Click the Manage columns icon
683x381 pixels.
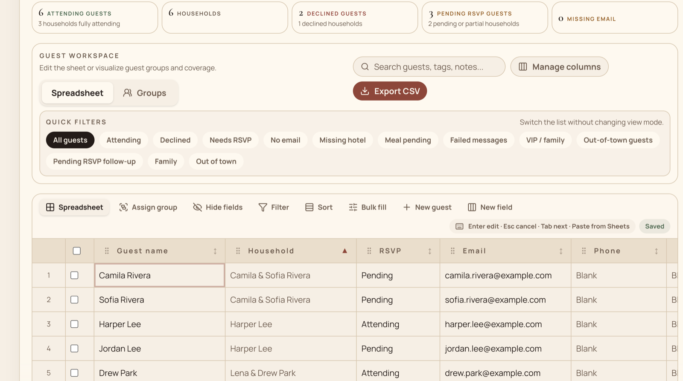click(523, 67)
